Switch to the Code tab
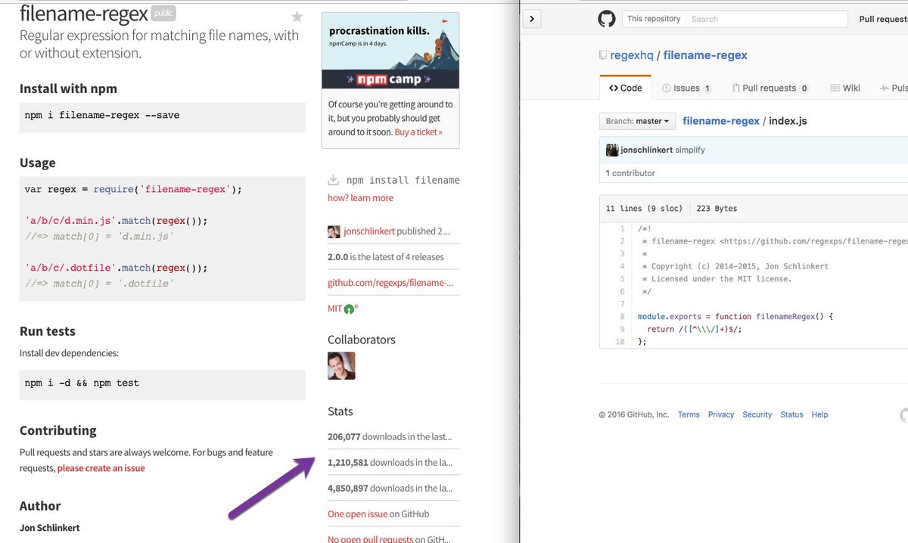Image resolution: width=908 pixels, height=543 pixels. click(626, 88)
